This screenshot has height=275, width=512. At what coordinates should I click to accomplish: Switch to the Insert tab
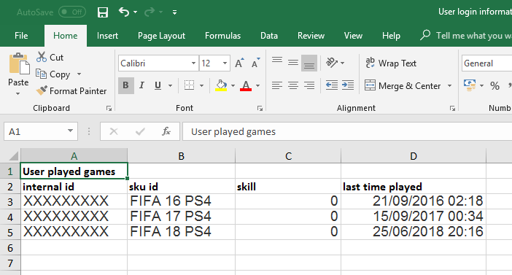(x=107, y=36)
